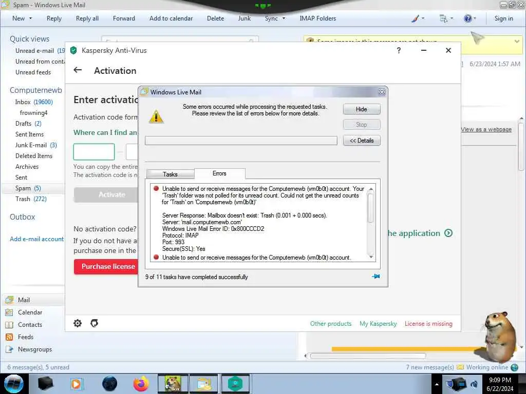The height and width of the screenshot is (394, 526).
Task: Close the Windows Live Mail error dialog
Action: tap(382, 92)
